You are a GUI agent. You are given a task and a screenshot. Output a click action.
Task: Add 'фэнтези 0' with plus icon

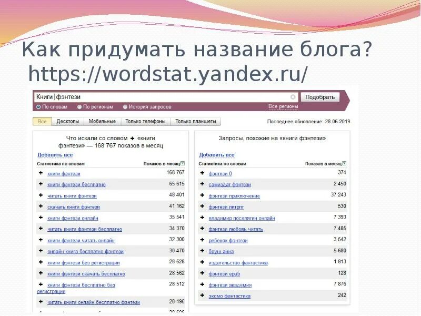point(203,173)
